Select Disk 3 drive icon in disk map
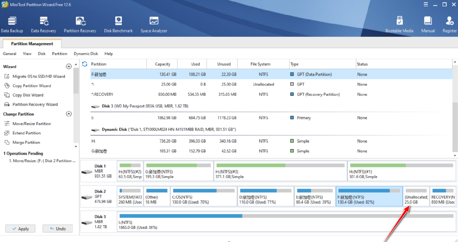This screenshot has height=242, width=458. pyautogui.click(x=87, y=222)
